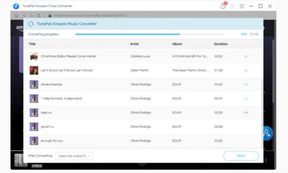
Task: Click the Abort button
Action: click(x=241, y=156)
